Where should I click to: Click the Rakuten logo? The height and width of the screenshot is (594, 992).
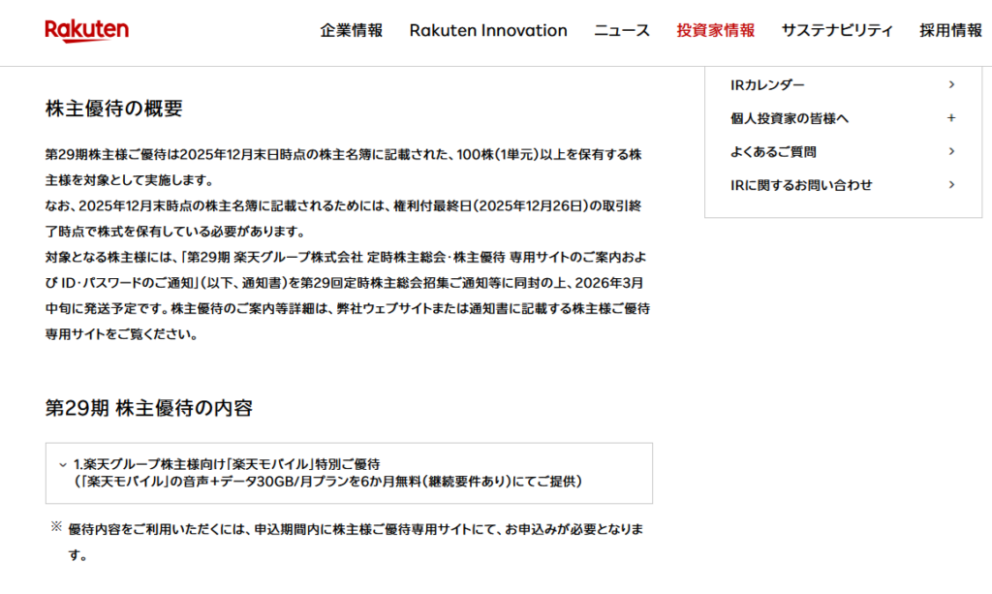(86, 30)
